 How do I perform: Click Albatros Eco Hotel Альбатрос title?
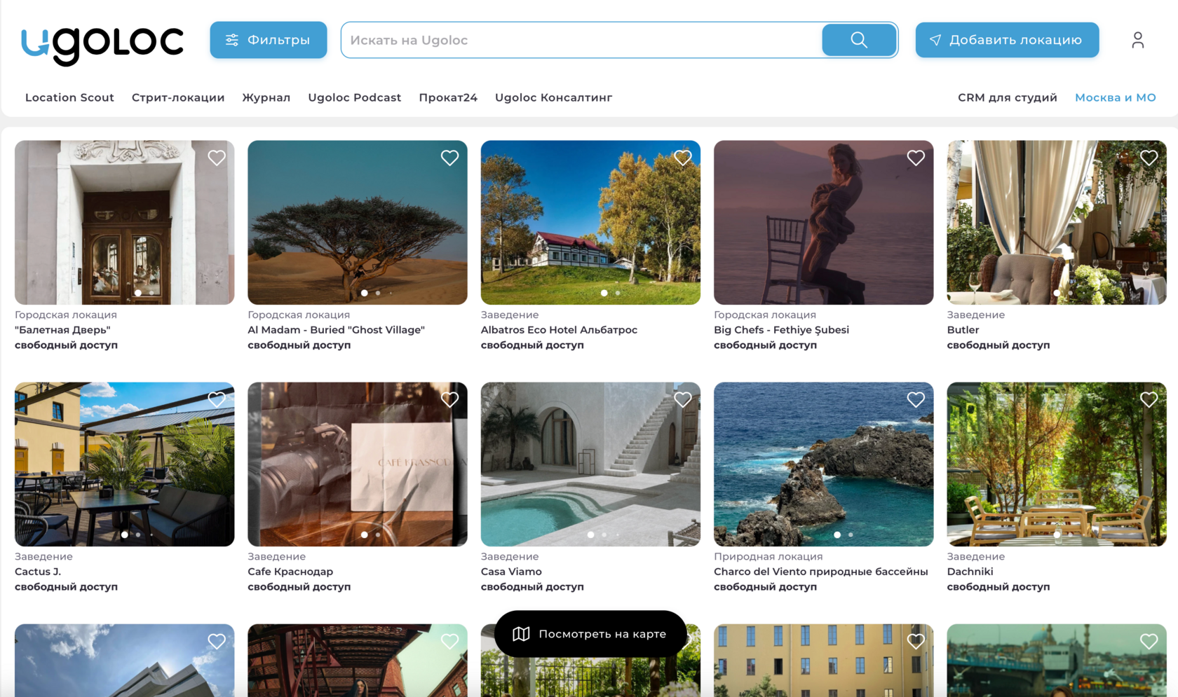559,330
